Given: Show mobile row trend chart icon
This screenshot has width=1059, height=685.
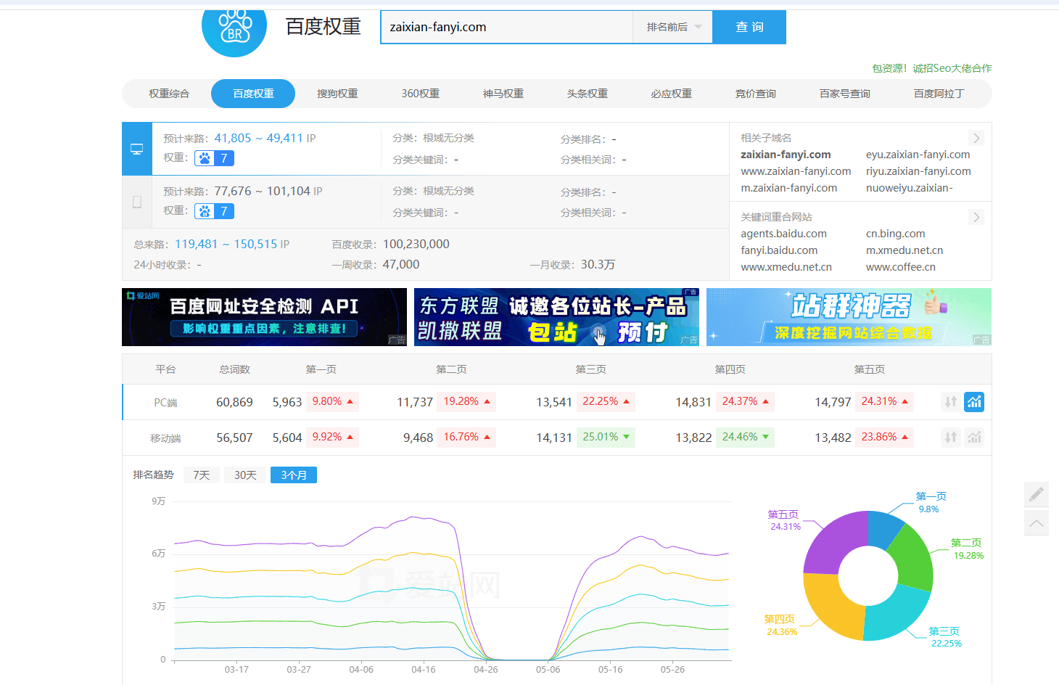Looking at the screenshot, I should pos(974,438).
